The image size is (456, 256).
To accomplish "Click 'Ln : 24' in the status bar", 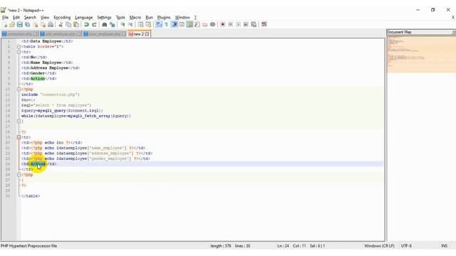I will click(283, 246).
